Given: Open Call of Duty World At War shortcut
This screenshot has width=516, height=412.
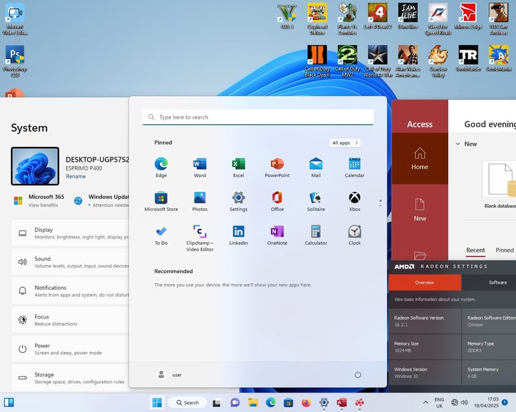Looking at the screenshot, I should click(378, 62).
